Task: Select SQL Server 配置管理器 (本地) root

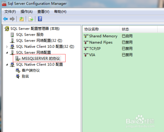Action: point(35,29)
